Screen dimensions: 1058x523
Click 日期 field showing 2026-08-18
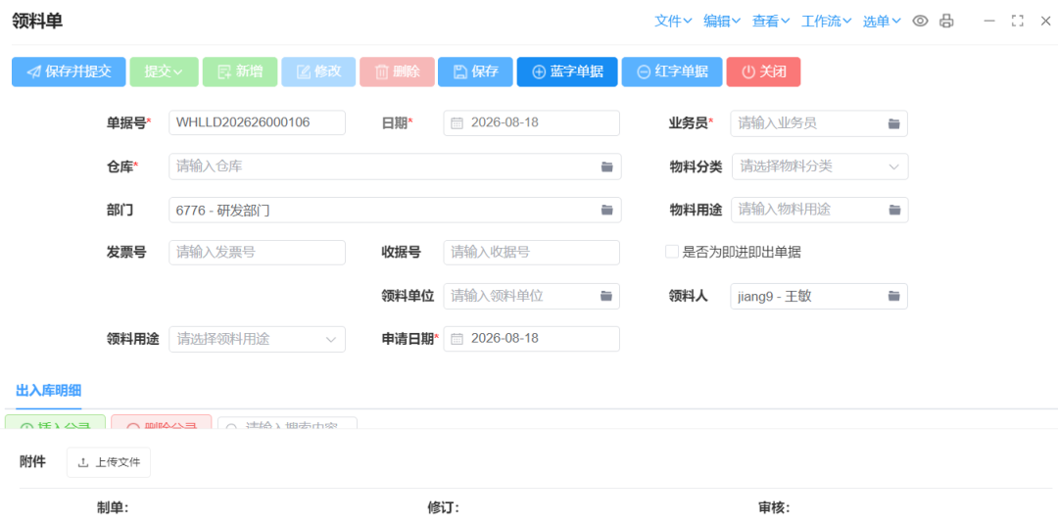pyautogui.click(x=532, y=122)
